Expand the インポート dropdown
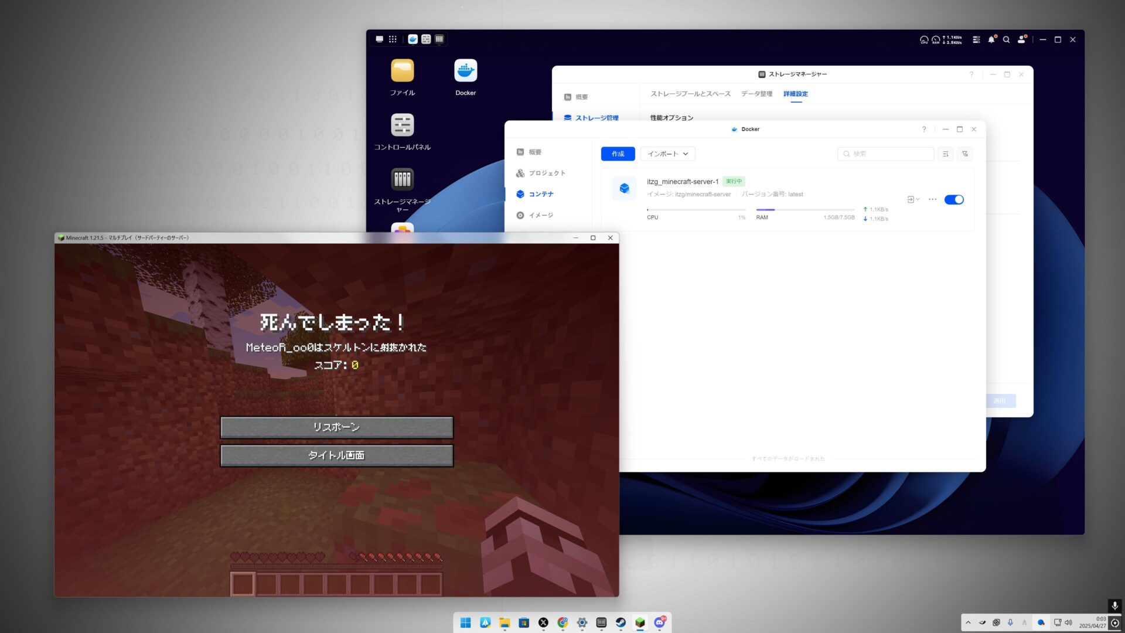Viewport: 1125px width, 633px height. [667, 154]
